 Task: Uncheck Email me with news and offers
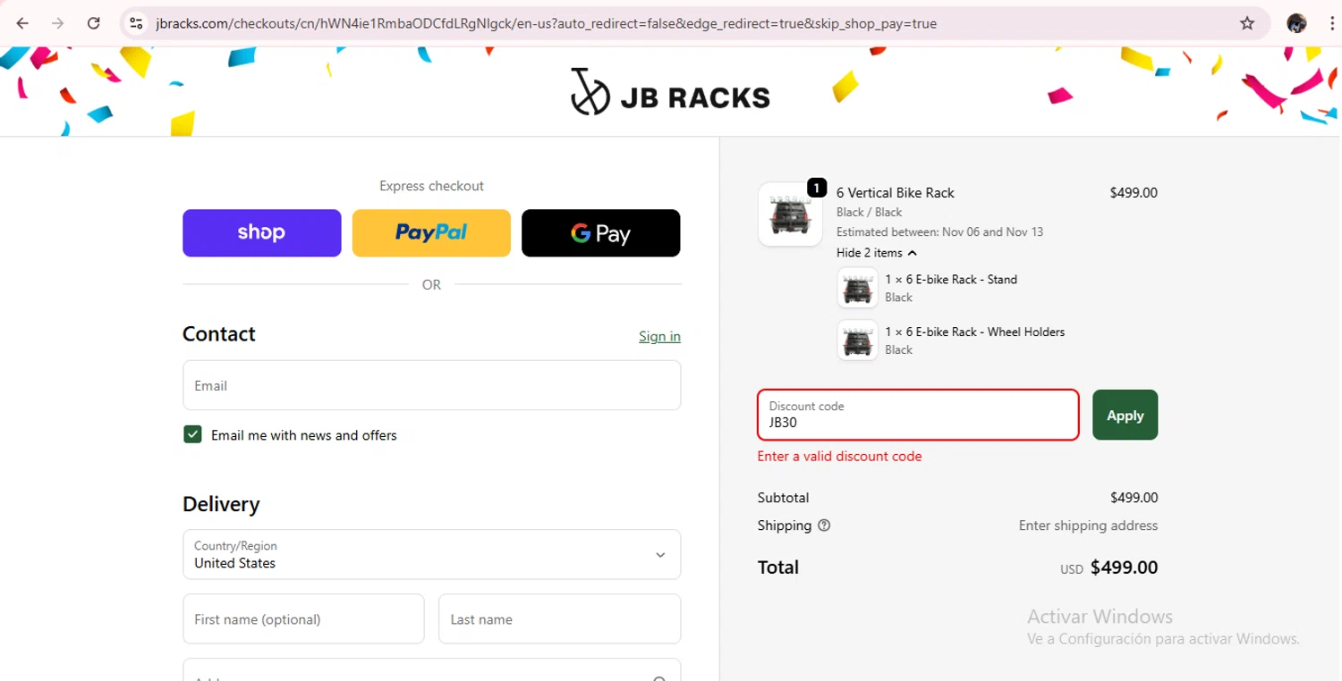[192, 435]
